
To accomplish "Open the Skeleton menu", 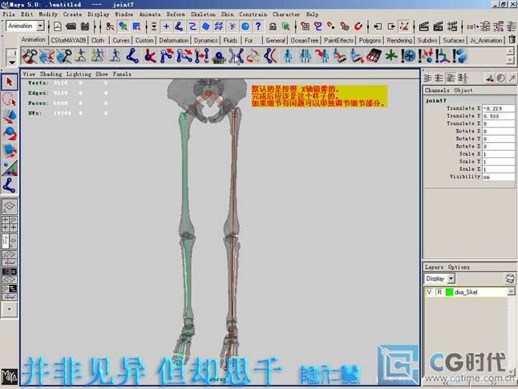I will click(203, 14).
